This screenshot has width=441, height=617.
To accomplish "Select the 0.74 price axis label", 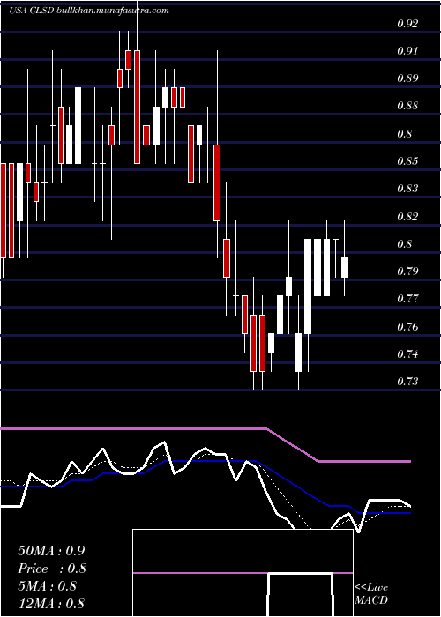I will point(407,354).
